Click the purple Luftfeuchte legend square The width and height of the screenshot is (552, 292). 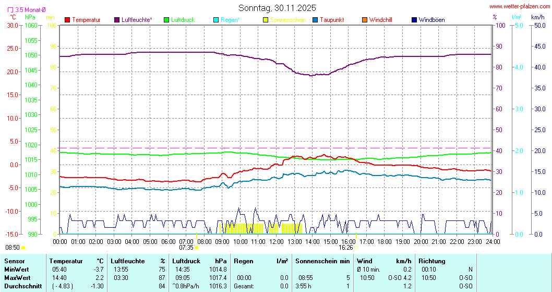pos(116,20)
